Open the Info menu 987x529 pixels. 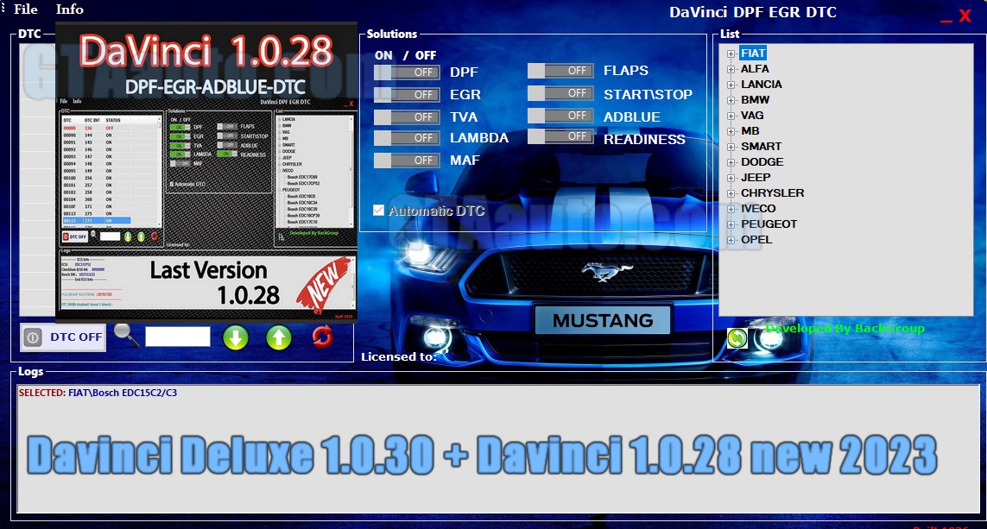[x=70, y=9]
